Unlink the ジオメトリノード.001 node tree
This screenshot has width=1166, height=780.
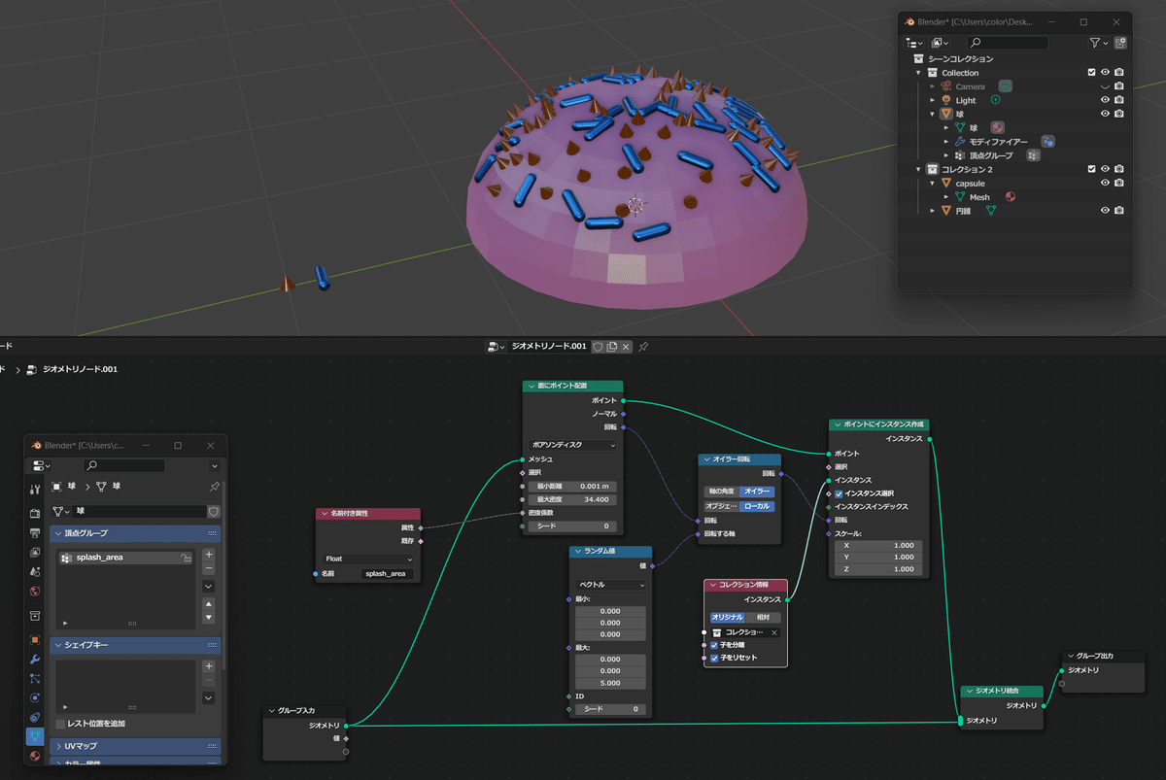pos(627,347)
